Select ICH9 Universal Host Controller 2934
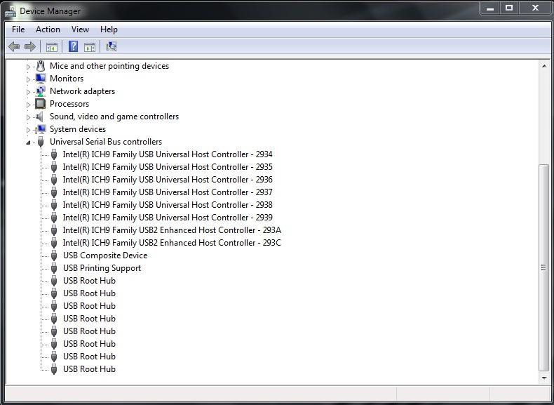The image size is (554, 405). point(167,154)
